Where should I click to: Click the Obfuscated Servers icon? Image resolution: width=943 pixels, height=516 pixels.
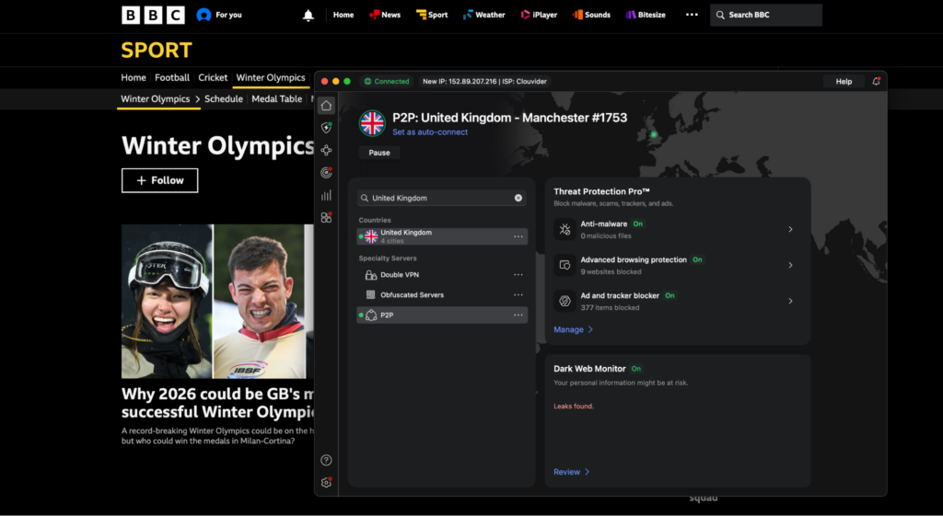coord(371,295)
